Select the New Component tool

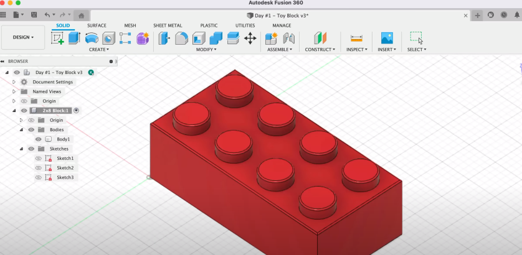point(272,38)
